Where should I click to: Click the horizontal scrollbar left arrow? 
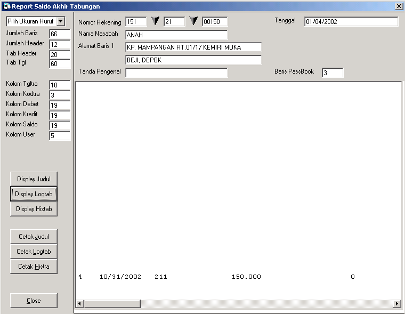pos(79,304)
